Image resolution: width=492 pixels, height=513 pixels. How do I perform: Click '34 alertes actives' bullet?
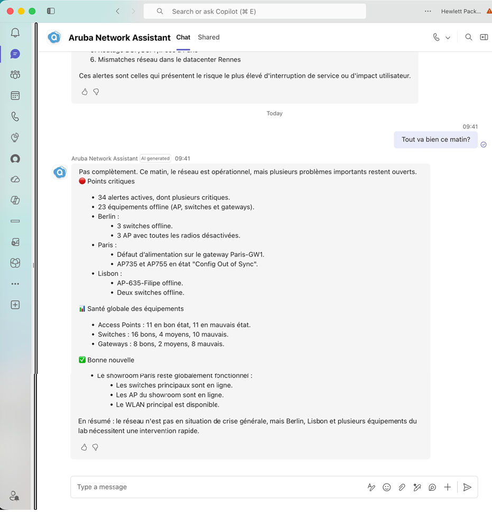tap(164, 198)
